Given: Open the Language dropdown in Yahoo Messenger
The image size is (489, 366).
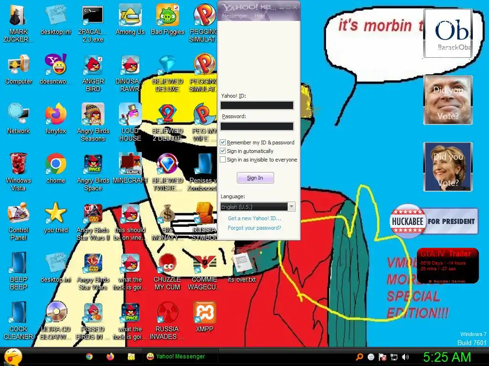Looking at the screenshot, I should tap(257, 207).
